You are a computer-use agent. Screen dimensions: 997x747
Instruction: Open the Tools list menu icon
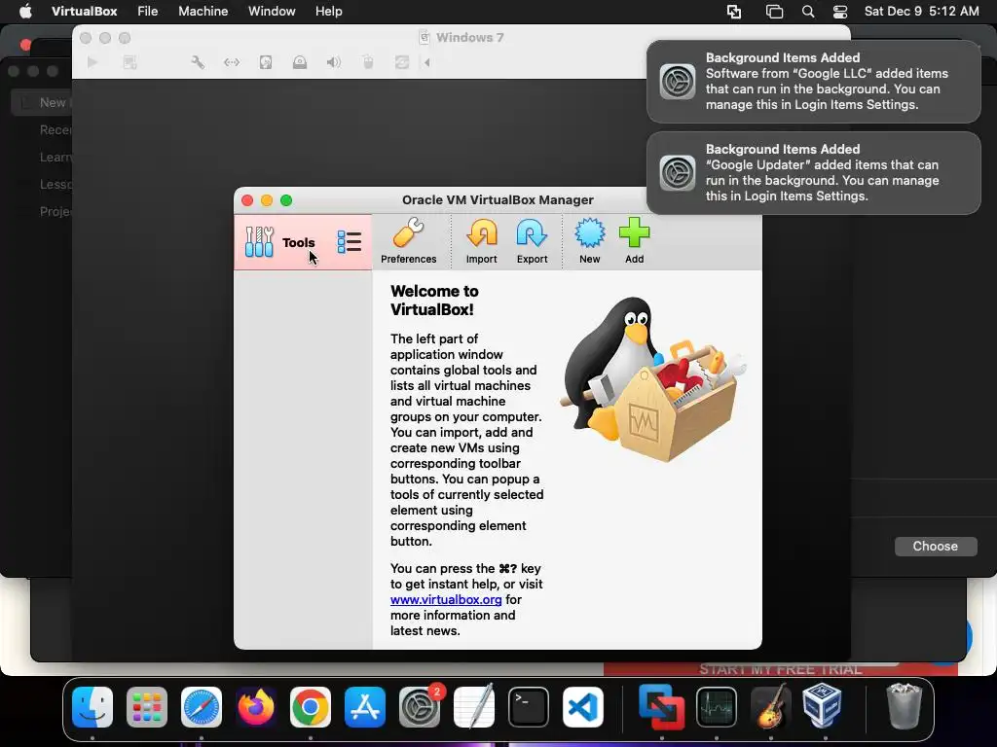[x=350, y=242]
